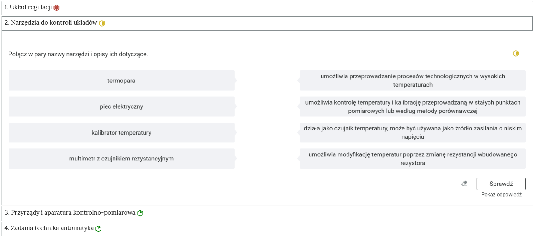Select the termopara tile
The width and height of the screenshot is (534, 236).
tap(121, 81)
